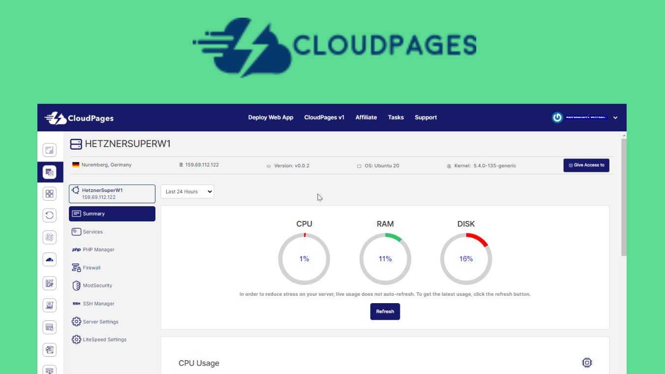665x374 pixels.
Task: Click the OS: Ubuntu 20 text
Action: [x=382, y=166]
